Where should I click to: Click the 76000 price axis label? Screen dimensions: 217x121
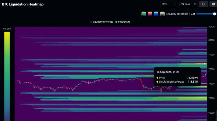click(212, 98)
